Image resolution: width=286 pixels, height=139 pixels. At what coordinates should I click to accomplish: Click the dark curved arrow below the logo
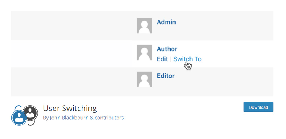coord(31,123)
